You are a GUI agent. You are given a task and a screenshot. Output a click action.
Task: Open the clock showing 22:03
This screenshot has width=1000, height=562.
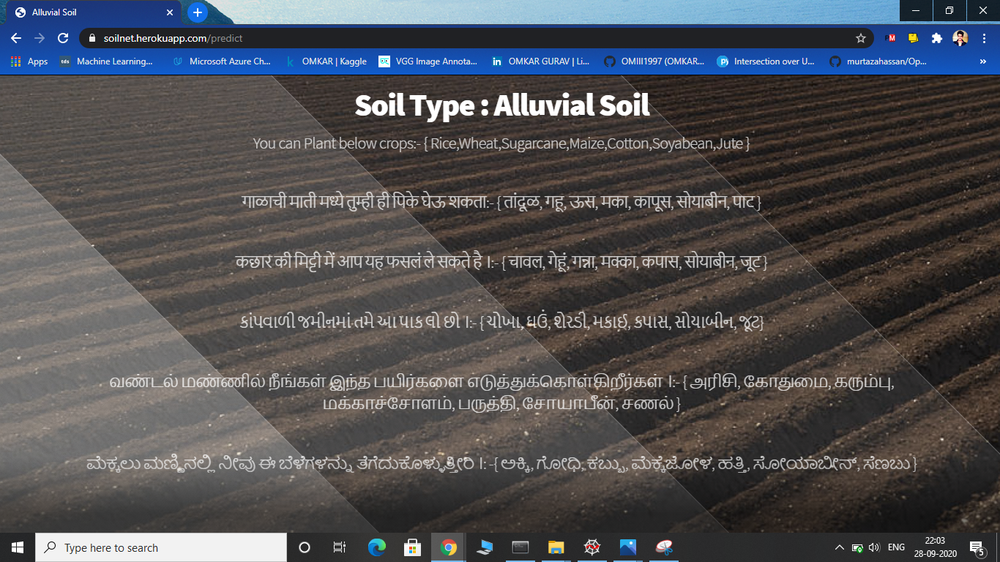coord(935,547)
